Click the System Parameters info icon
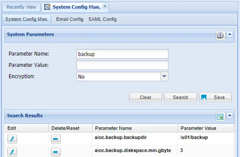Screen dimensions: 240x157 point(221,35)
